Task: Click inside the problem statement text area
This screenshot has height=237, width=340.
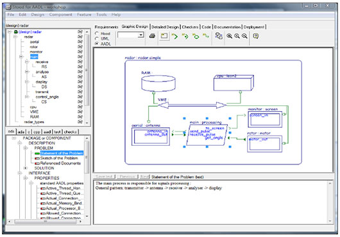Action: (x=212, y=202)
